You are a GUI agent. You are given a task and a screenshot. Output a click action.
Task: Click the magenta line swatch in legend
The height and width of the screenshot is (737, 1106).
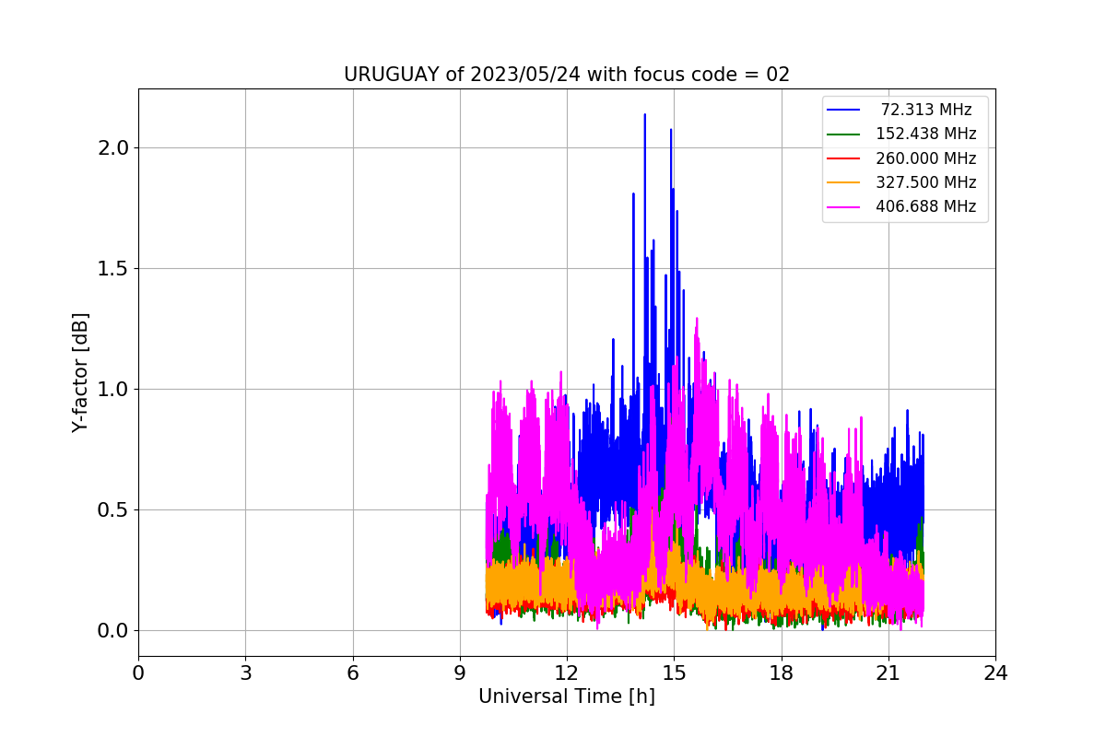843,206
